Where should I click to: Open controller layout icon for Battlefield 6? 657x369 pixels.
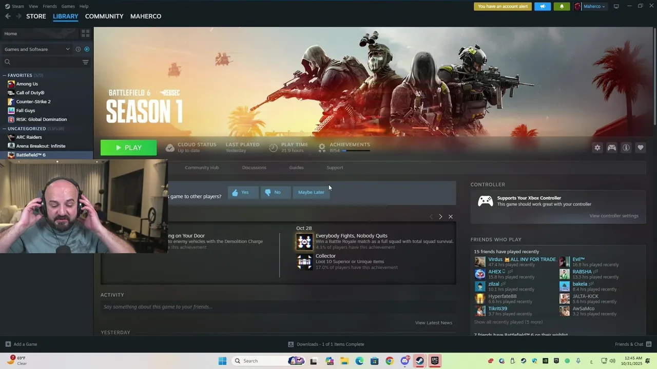[x=612, y=148]
